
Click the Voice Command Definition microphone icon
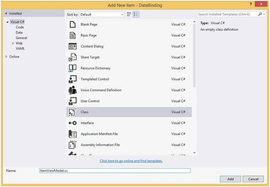pyautogui.click(x=73, y=90)
